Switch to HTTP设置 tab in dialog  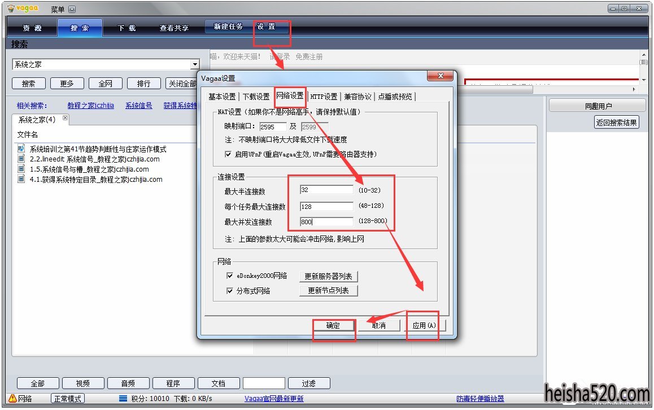click(324, 97)
